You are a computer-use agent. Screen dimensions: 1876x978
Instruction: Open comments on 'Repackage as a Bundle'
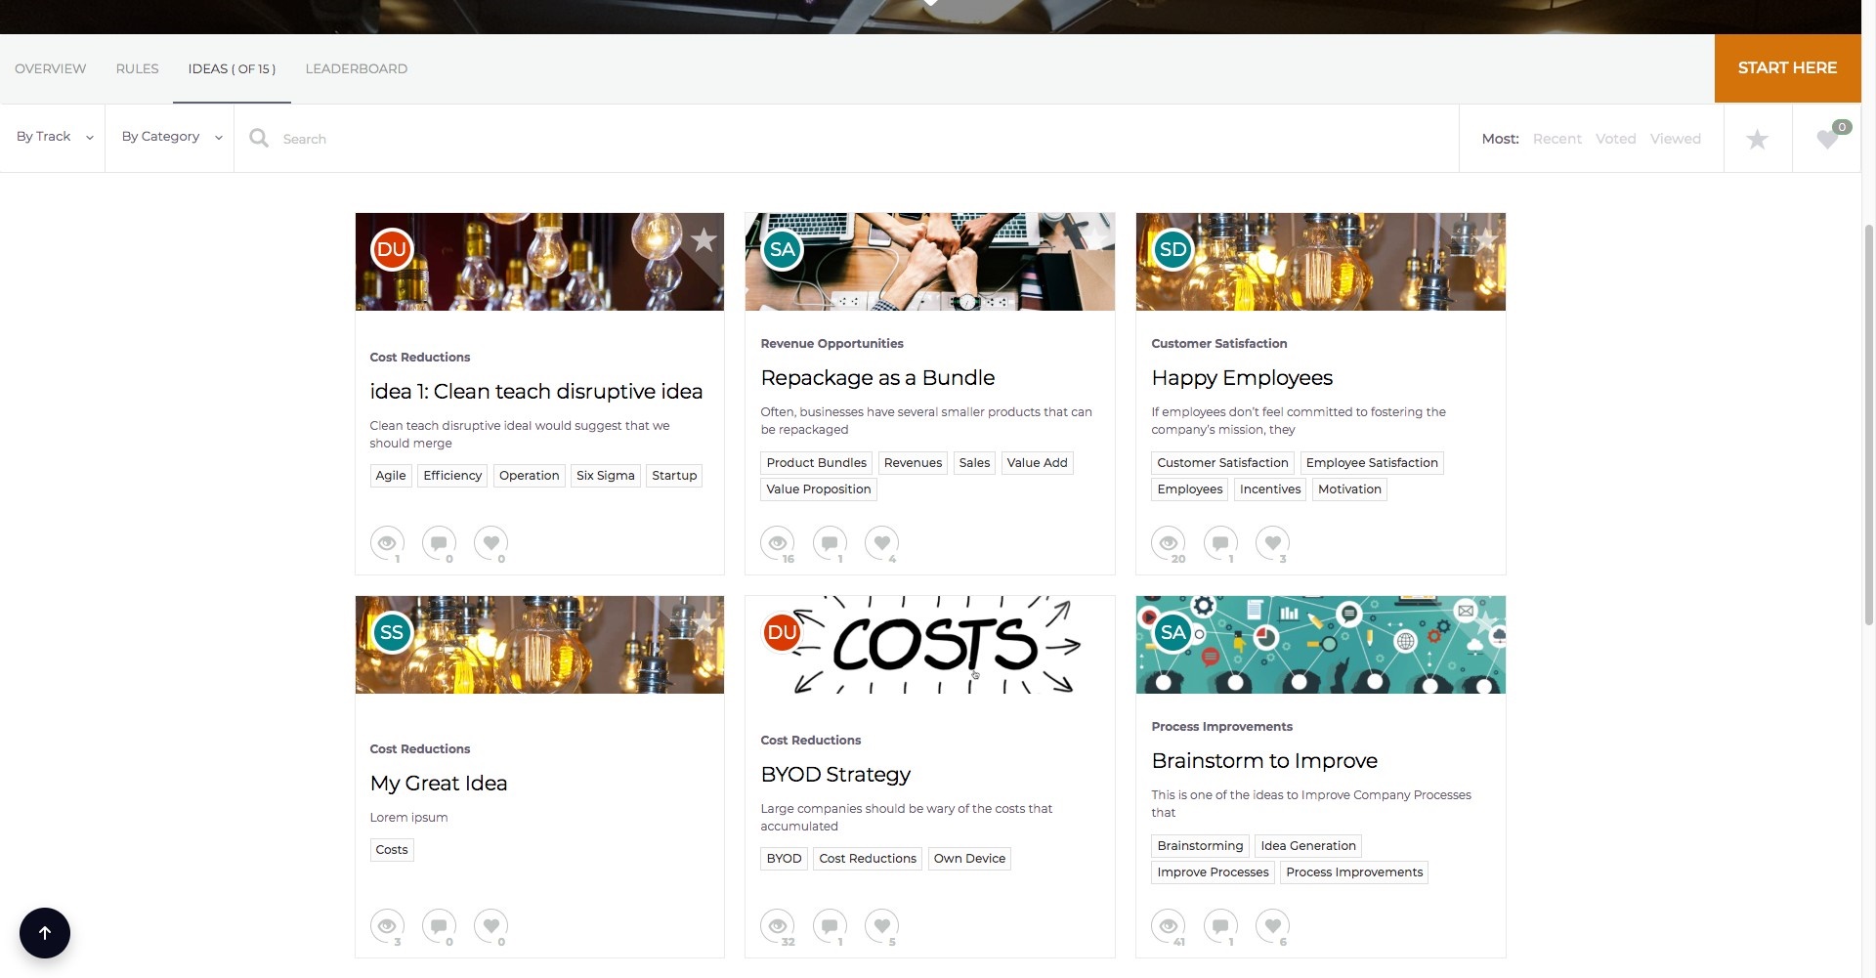(x=830, y=543)
